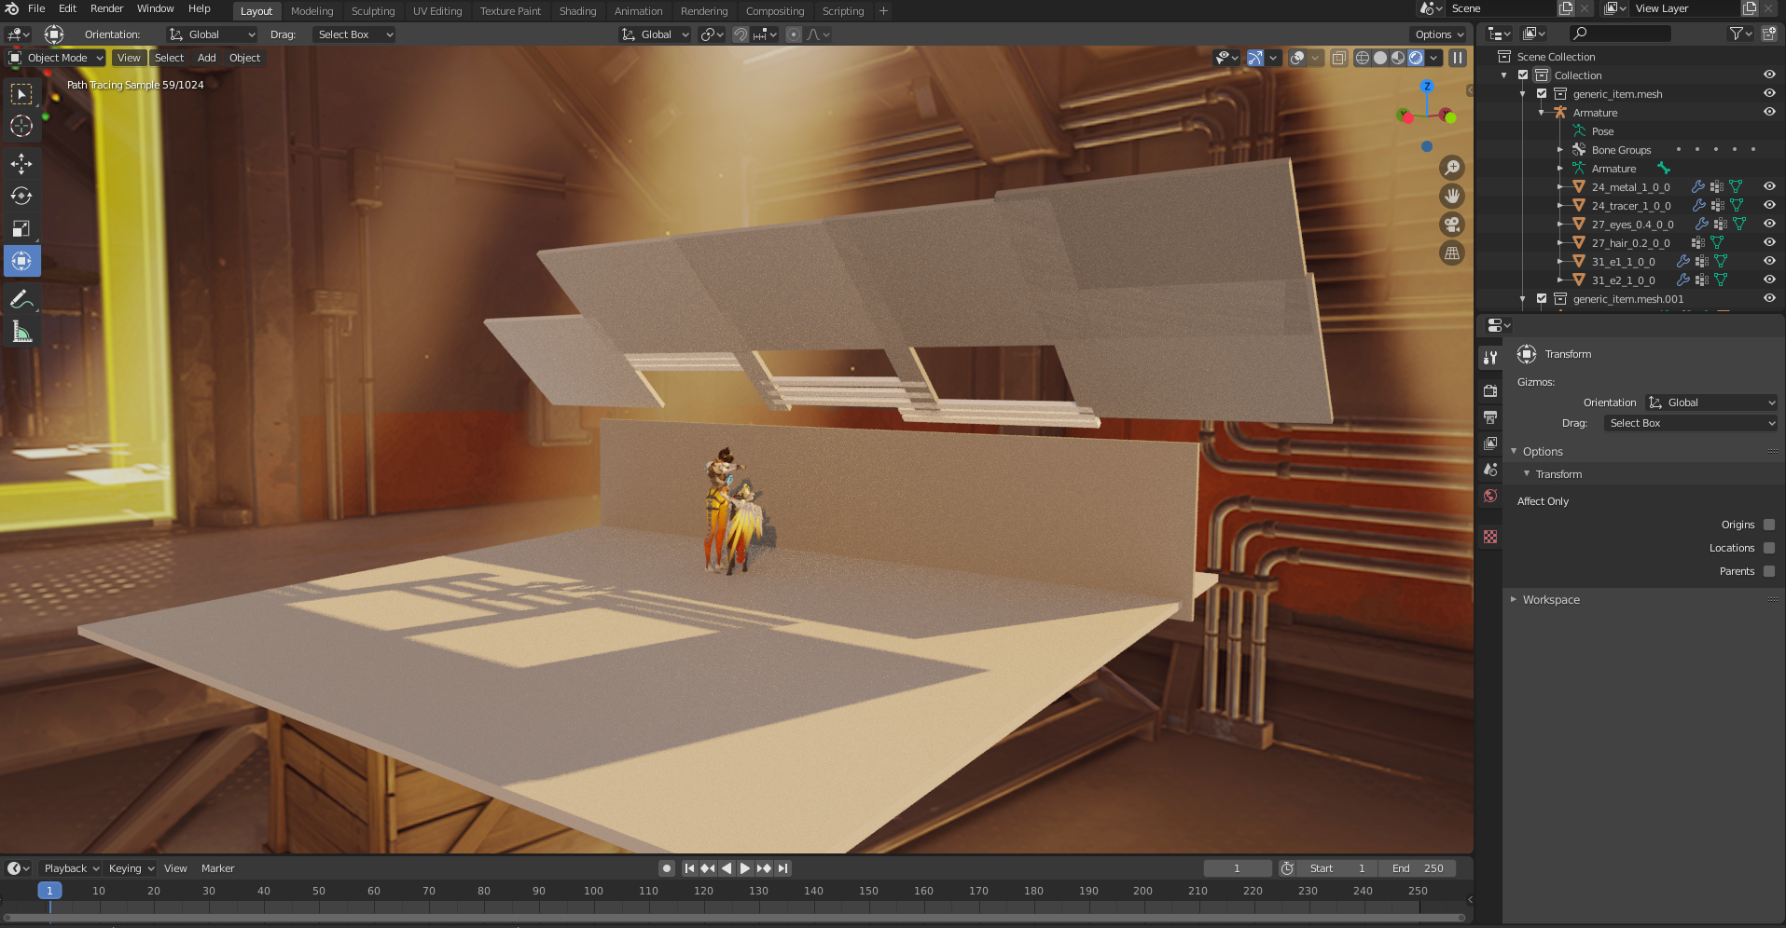Image resolution: width=1786 pixels, height=928 pixels.
Task: Toggle camera view icon in viewport
Action: click(x=1452, y=225)
